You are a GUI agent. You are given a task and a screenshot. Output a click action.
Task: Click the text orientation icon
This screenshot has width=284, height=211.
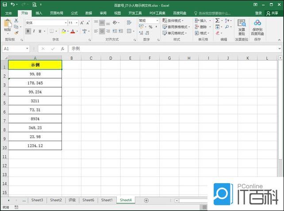point(115,23)
